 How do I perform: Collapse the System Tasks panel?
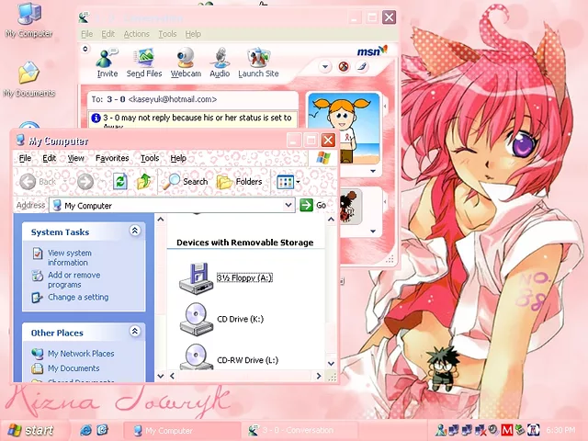click(135, 232)
